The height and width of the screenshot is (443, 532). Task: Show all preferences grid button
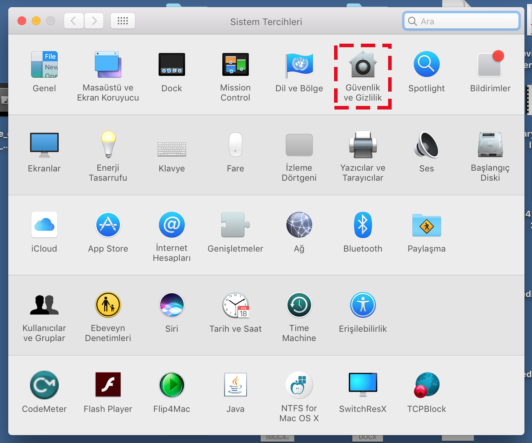click(x=123, y=21)
